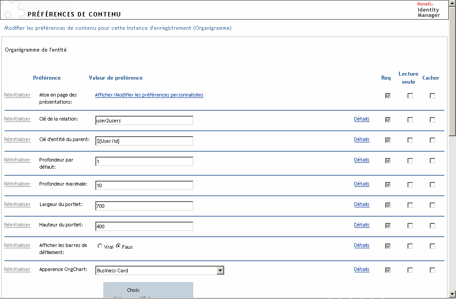Click Réinitialiser for Hauteur du portlet
Viewport: 456px width, 299px height.
click(x=17, y=225)
